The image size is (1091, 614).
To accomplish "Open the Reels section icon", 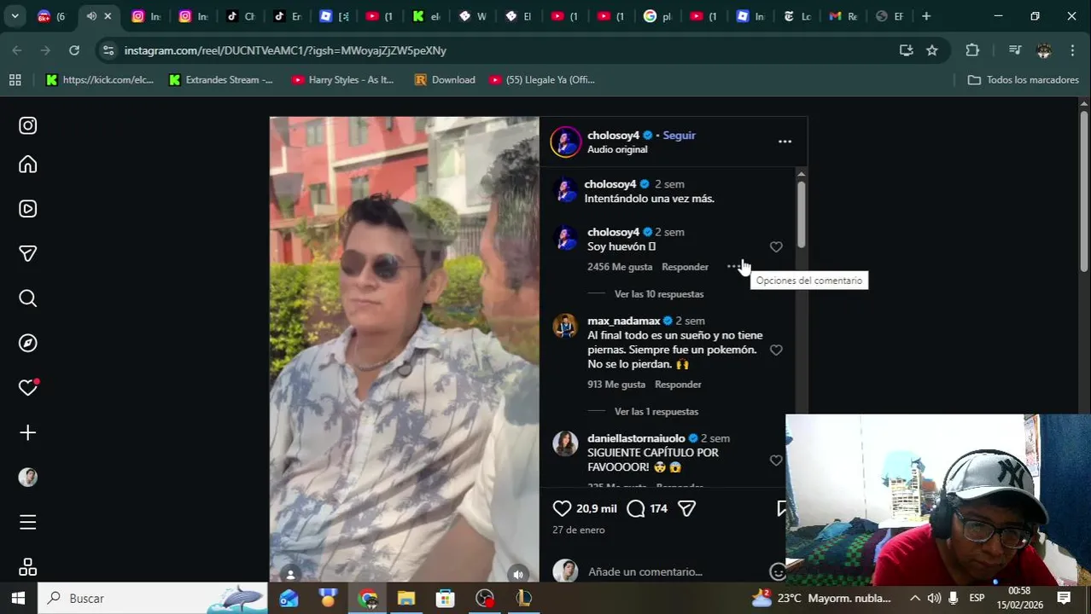I will pyautogui.click(x=28, y=209).
